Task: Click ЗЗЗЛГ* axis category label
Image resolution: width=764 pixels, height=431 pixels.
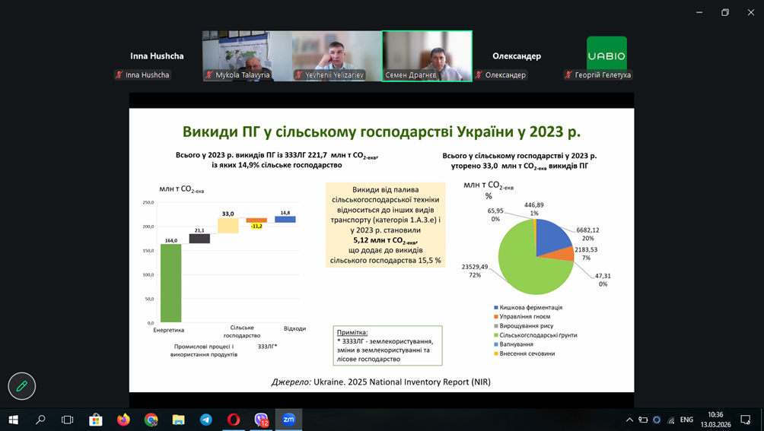Action: 268,347
